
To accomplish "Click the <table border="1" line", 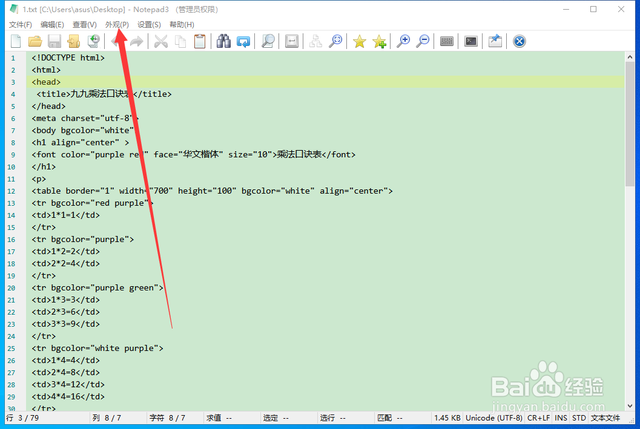I will [x=213, y=191].
